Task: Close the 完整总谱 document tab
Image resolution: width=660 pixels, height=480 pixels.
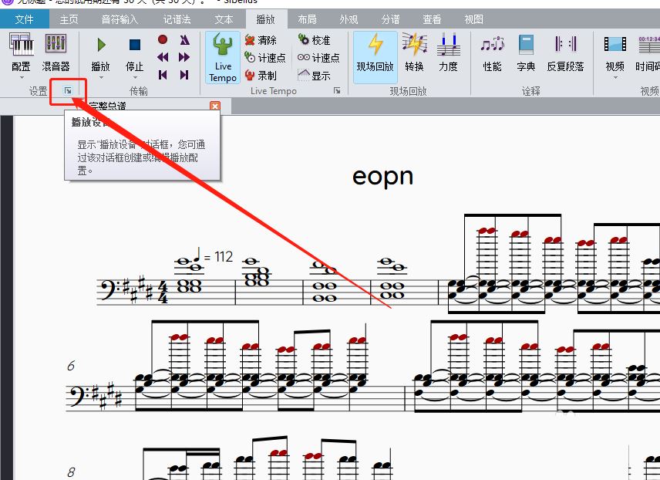Action: 215,106
